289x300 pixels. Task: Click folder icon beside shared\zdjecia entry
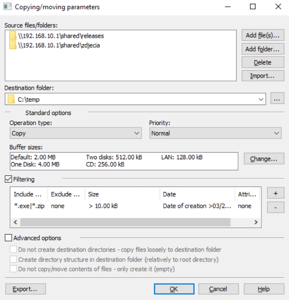(13, 45)
